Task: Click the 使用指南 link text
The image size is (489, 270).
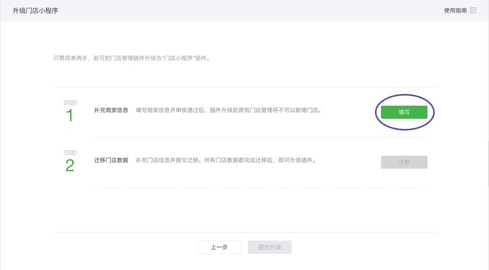Action: point(455,11)
